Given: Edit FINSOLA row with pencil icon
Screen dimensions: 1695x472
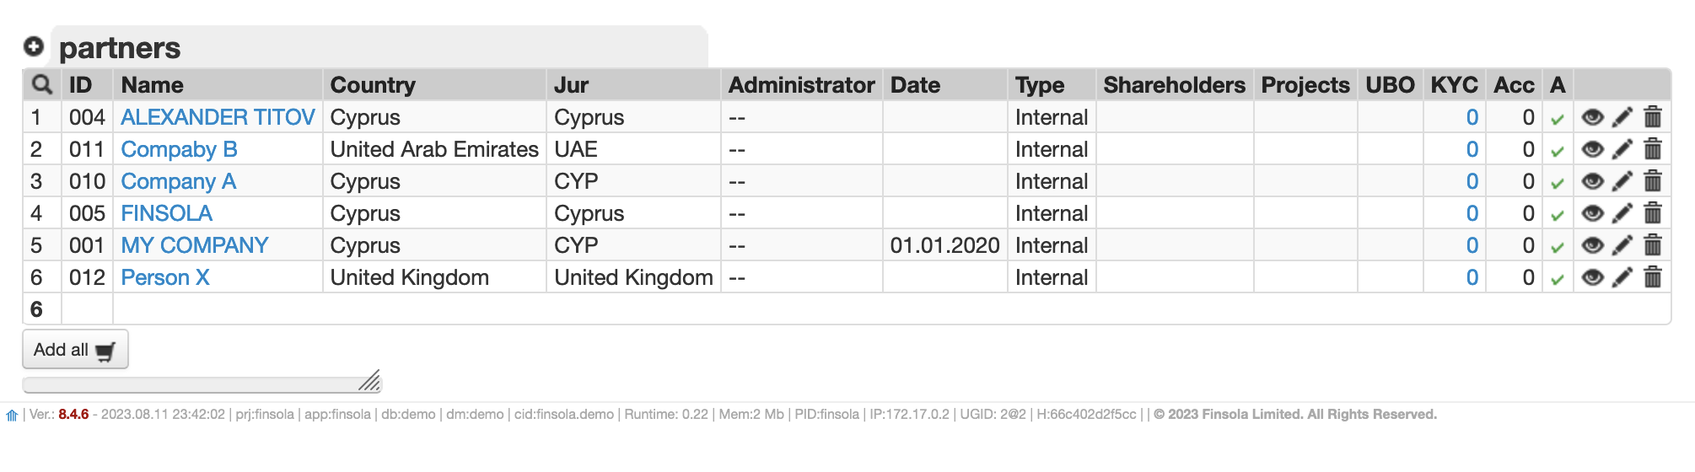Looking at the screenshot, I should tap(1622, 213).
